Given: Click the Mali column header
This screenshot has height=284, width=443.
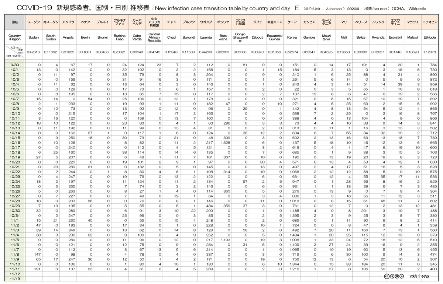Looking at the screenshot, I should [343, 38].
